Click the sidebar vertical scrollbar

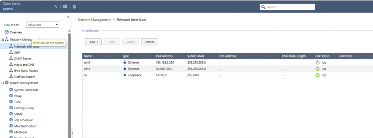[x=70, y=85]
